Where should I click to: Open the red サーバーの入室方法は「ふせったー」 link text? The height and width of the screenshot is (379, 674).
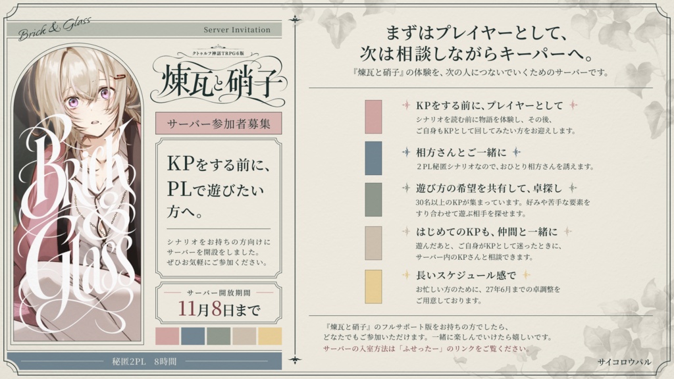(427, 349)
